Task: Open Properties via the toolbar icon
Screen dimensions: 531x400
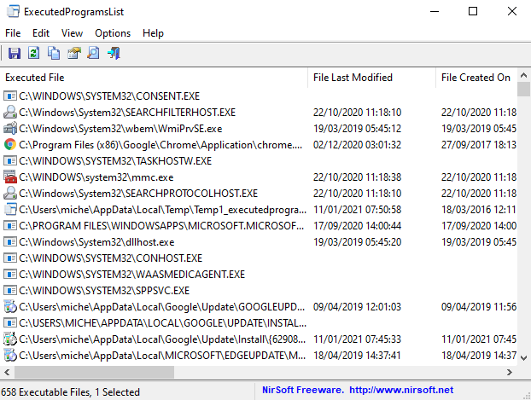Action: [73, 54]
